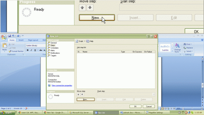Open Magnifier Settings from the taskbar
The height and width of the screenshot is (115, 204).
157,113
